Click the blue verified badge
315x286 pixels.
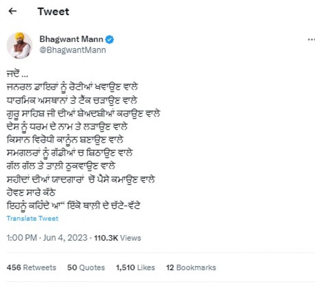(111, 39)
